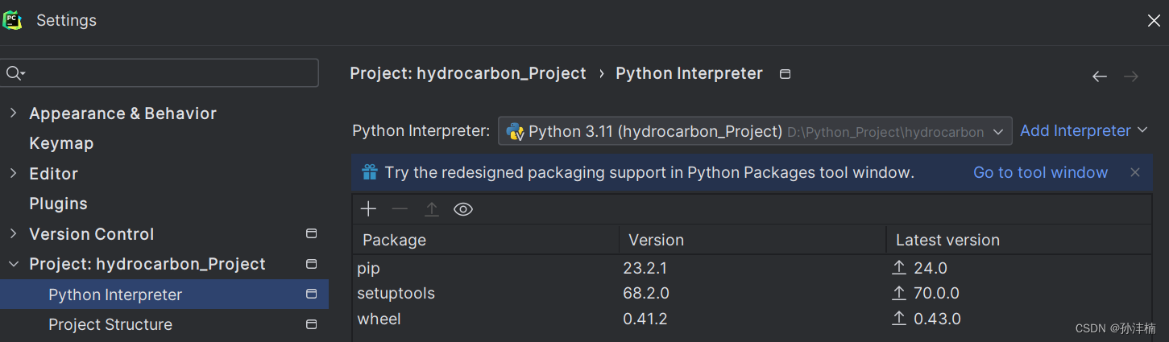Click the minus icon to uninstall a package
The height and width of the screenshot is (342, 1169).
(400, 209)
